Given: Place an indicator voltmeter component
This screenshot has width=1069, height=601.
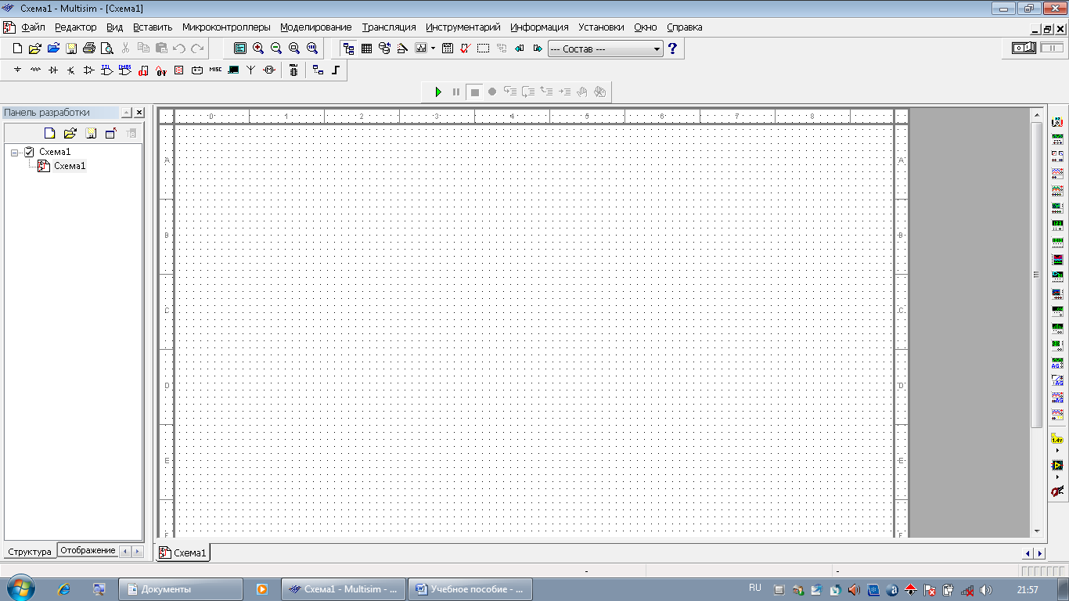Looking at the screenshot, I should pos(179,70).
